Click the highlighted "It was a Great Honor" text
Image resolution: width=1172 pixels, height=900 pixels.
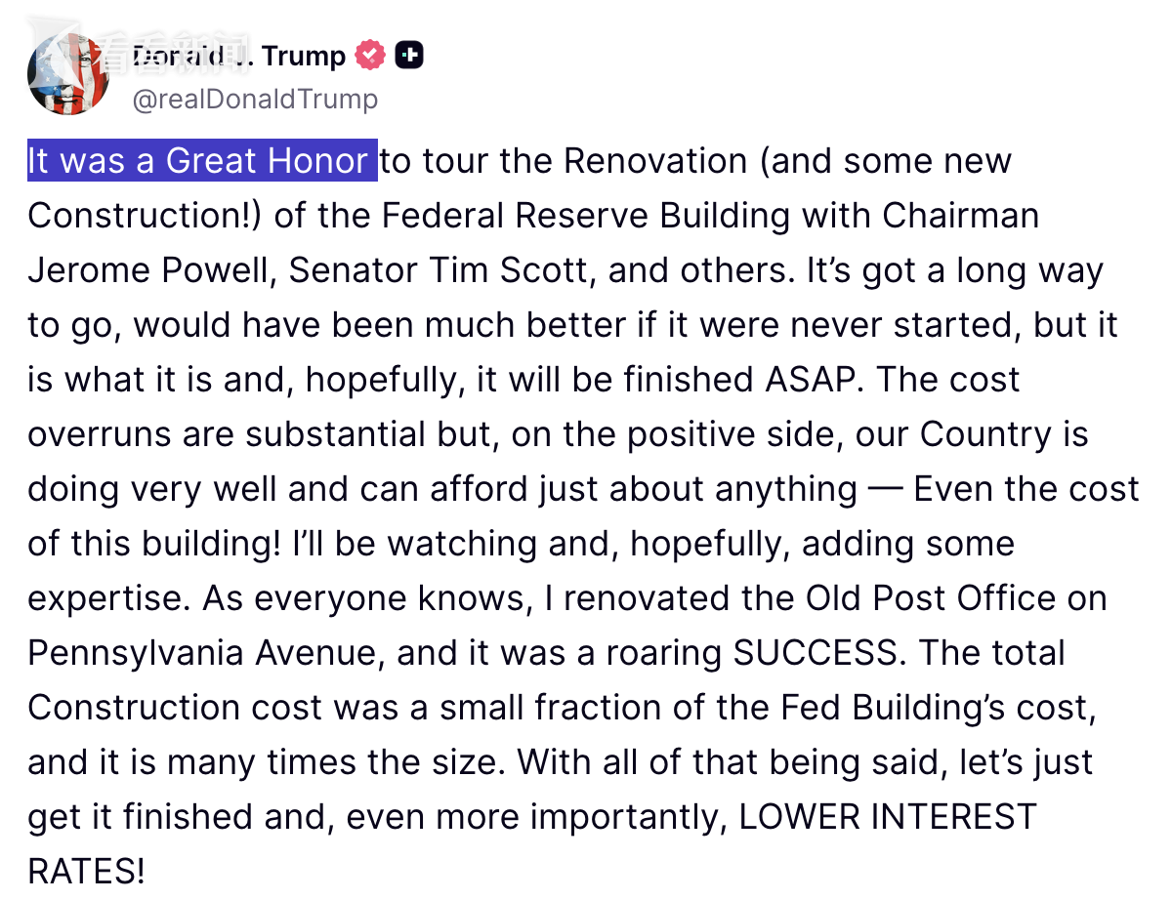202,160
